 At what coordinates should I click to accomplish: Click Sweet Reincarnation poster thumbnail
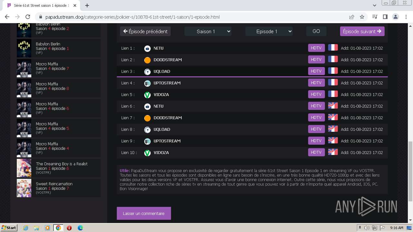point(24,188)
